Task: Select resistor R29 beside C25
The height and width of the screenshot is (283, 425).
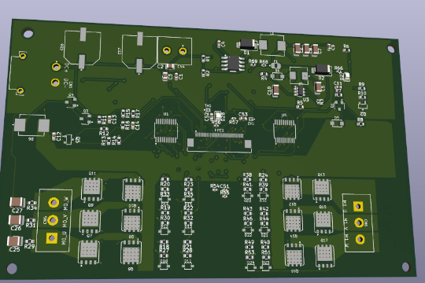Action: pos(30,241)
